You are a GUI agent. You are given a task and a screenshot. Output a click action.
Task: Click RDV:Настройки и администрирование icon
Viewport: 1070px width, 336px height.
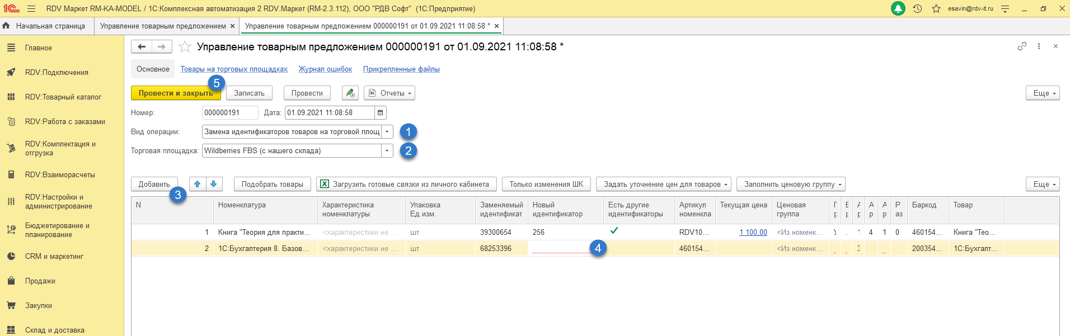pyautogui.click(x=11, y=201)
